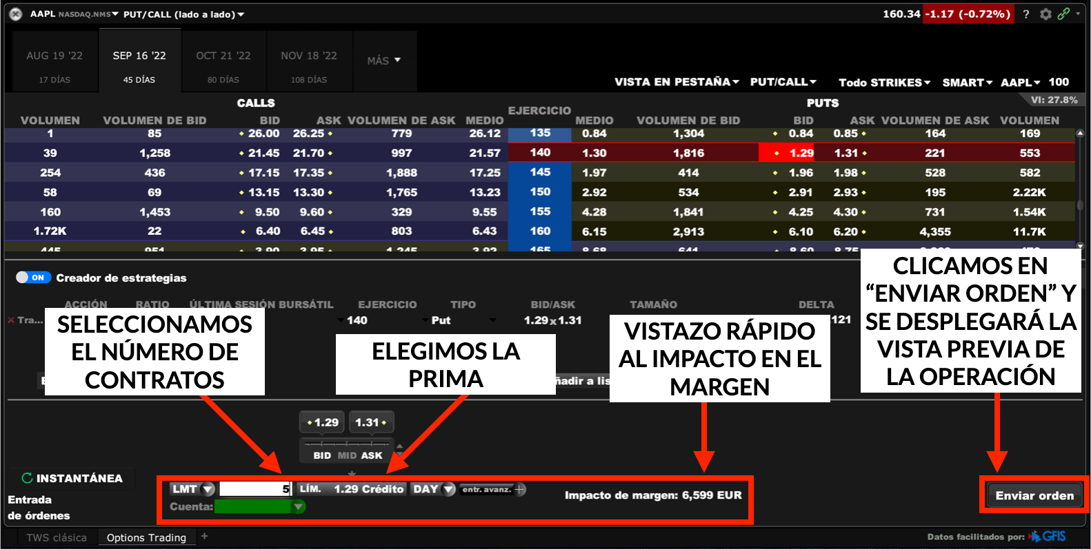Switch to the Options Trading tab

tap(146, 537)
